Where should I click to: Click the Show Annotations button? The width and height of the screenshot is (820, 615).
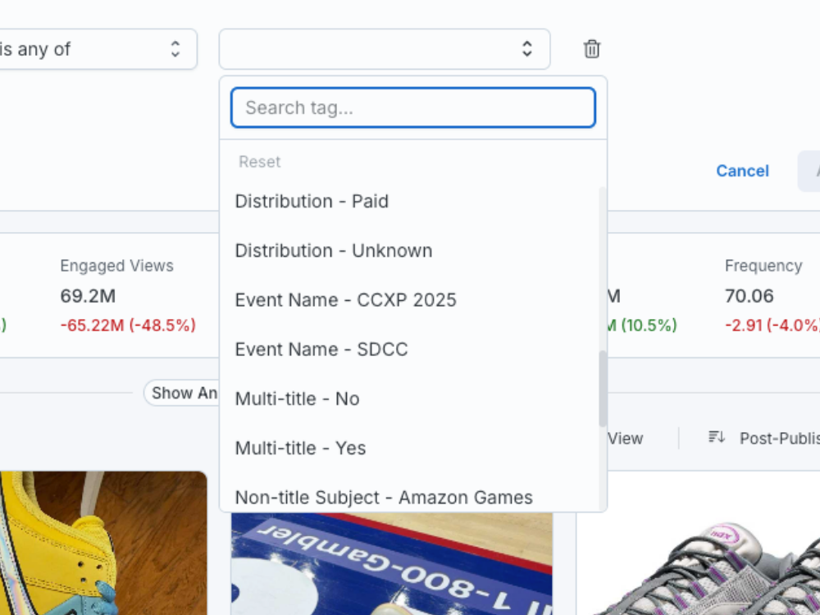pos(181,393)
